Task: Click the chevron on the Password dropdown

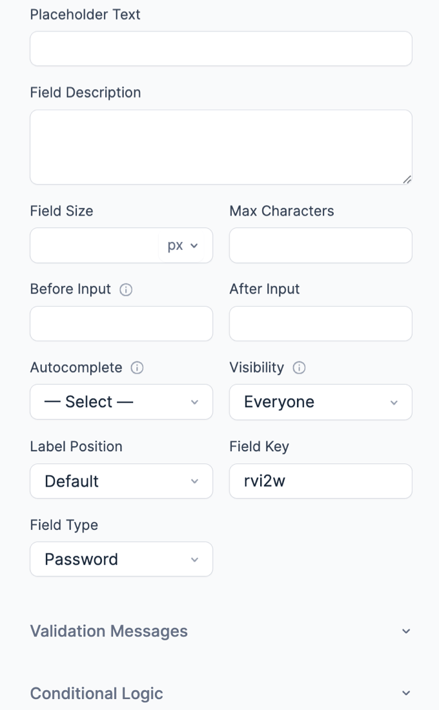Action: coord(195,559)
